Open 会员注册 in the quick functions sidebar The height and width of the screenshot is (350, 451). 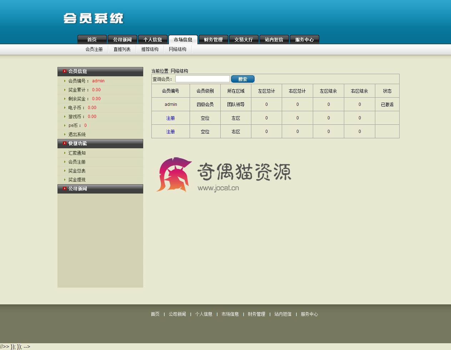[77, 162]
